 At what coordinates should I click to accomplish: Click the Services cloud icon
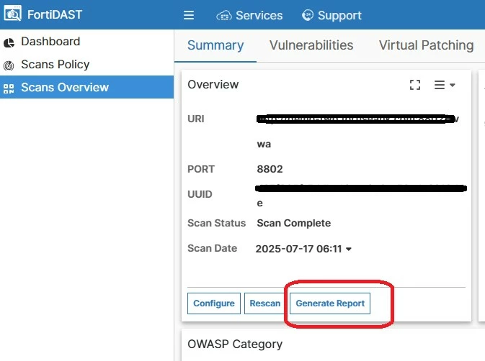(224, 15)
